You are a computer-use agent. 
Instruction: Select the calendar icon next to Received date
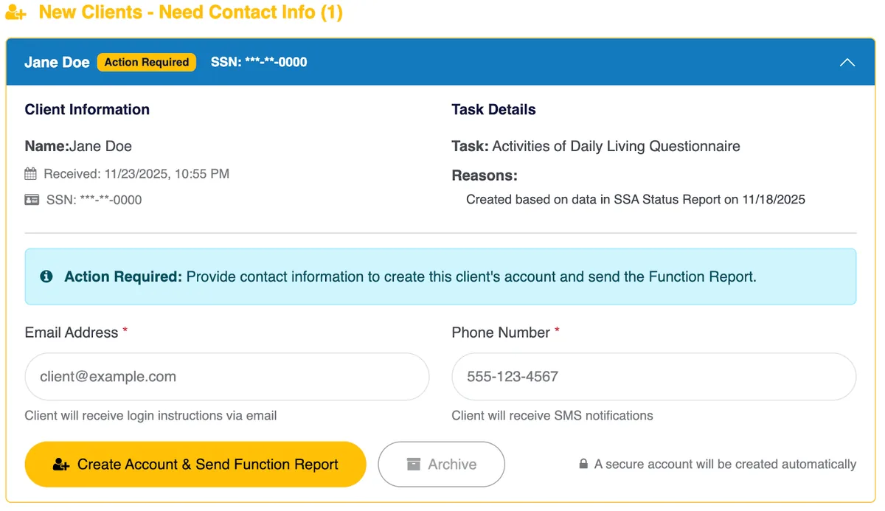pyautogui.click(x=32, y=174)
